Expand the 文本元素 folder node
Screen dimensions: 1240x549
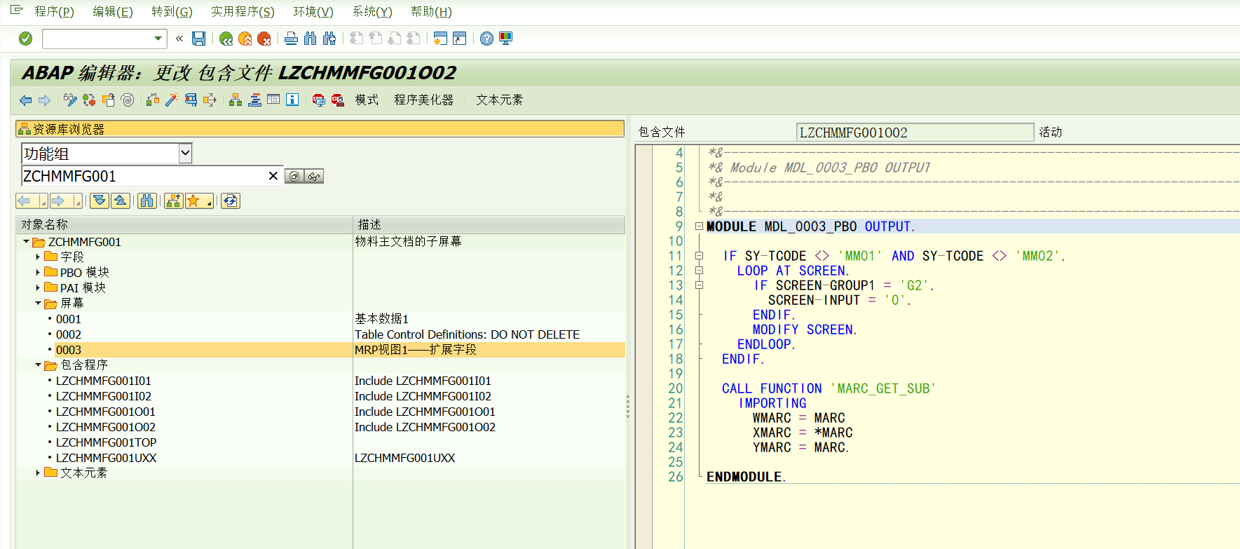(38, 473)
